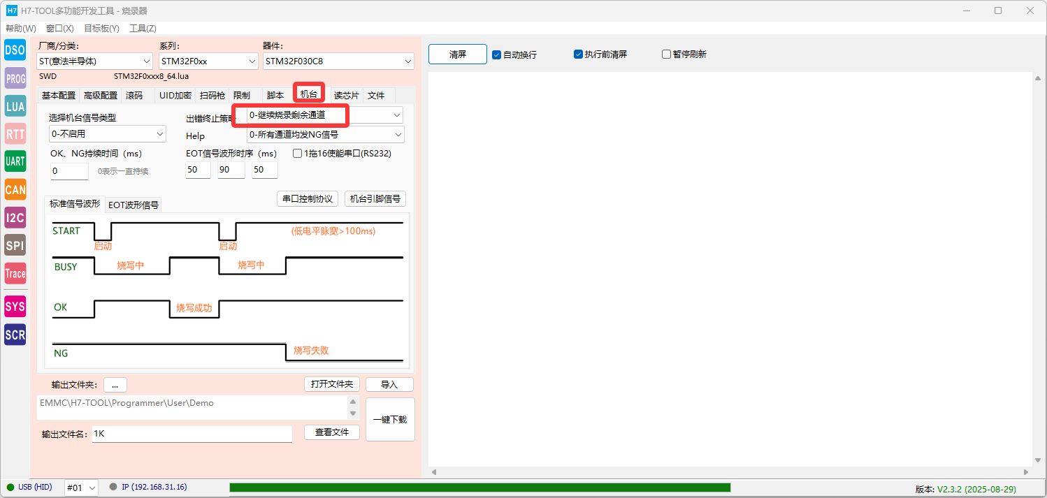1047x498 pixels.
Task: Click the output folder path text box
Action: 192,408
